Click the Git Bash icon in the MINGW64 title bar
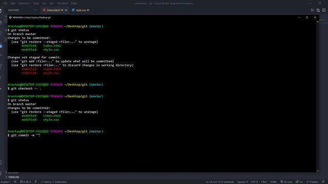This screenshot has height=184, width=328. (10, 17)
